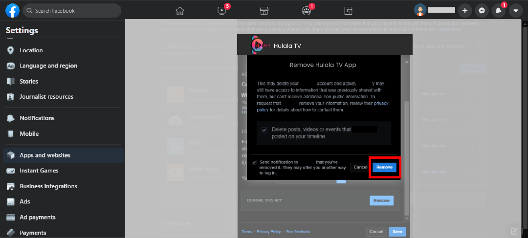Open the Learn more link
528x238 pixels.
(448, 29)
